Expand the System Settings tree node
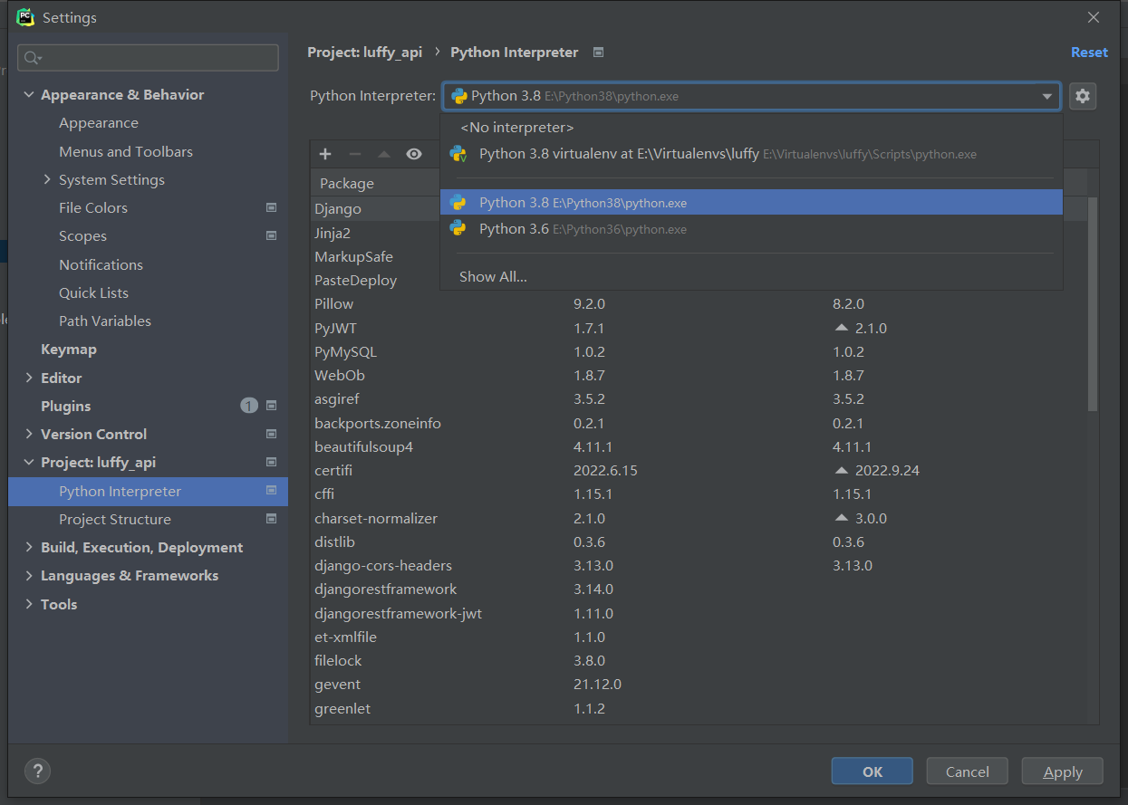 tap(47, 179)
